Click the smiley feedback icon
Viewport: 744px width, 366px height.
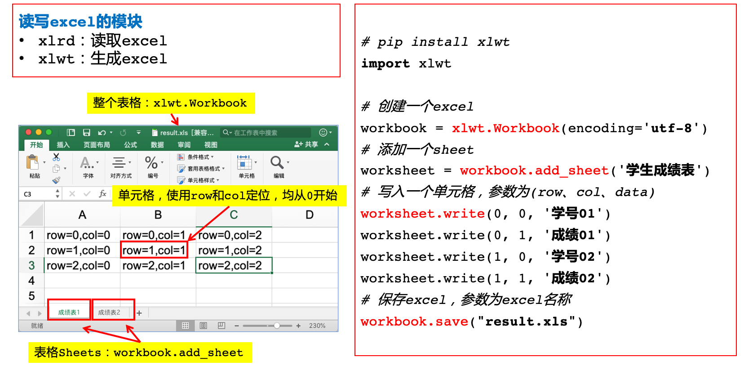[323, 132]
